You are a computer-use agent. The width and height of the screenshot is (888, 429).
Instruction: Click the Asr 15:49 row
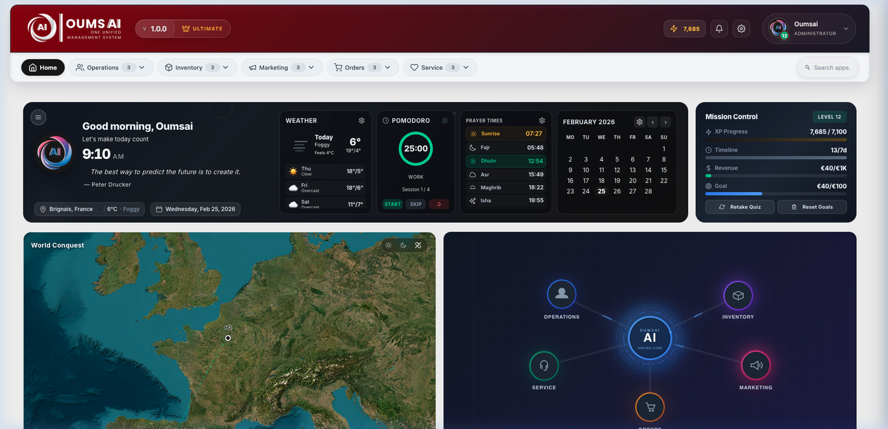tap(506, 174)
